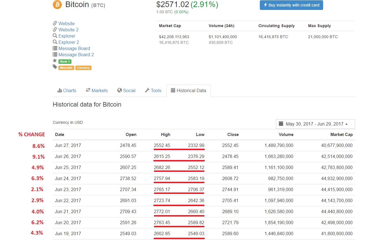Click the list icon beside Message Board
This screenshot has width=368, height=240.
[55, 48]
